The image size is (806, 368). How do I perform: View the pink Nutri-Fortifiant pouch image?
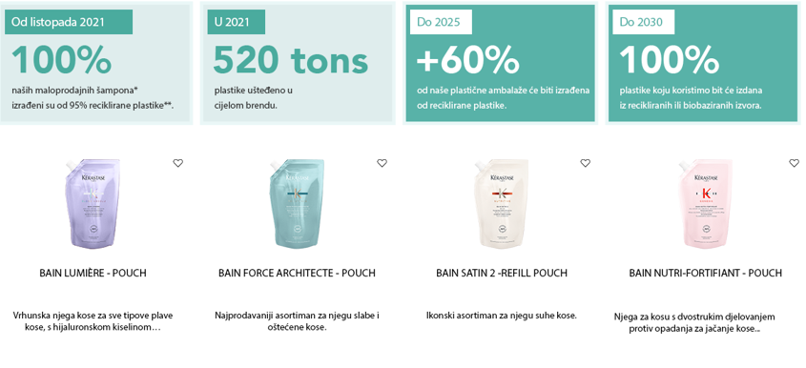[705, 203]
